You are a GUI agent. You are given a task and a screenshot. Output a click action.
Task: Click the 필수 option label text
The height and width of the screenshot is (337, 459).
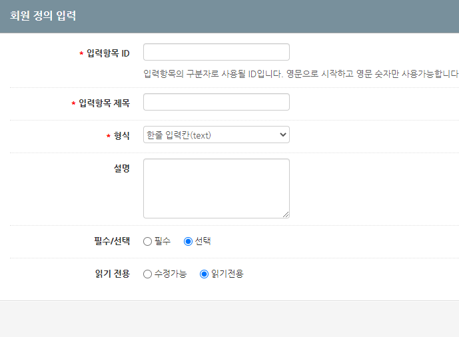coord(163,241)
